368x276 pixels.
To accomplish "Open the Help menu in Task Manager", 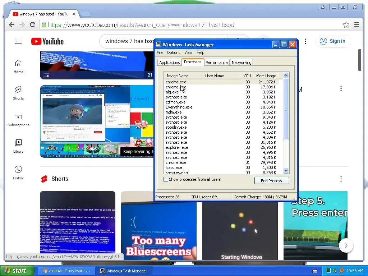I will (x=200, y=52).
